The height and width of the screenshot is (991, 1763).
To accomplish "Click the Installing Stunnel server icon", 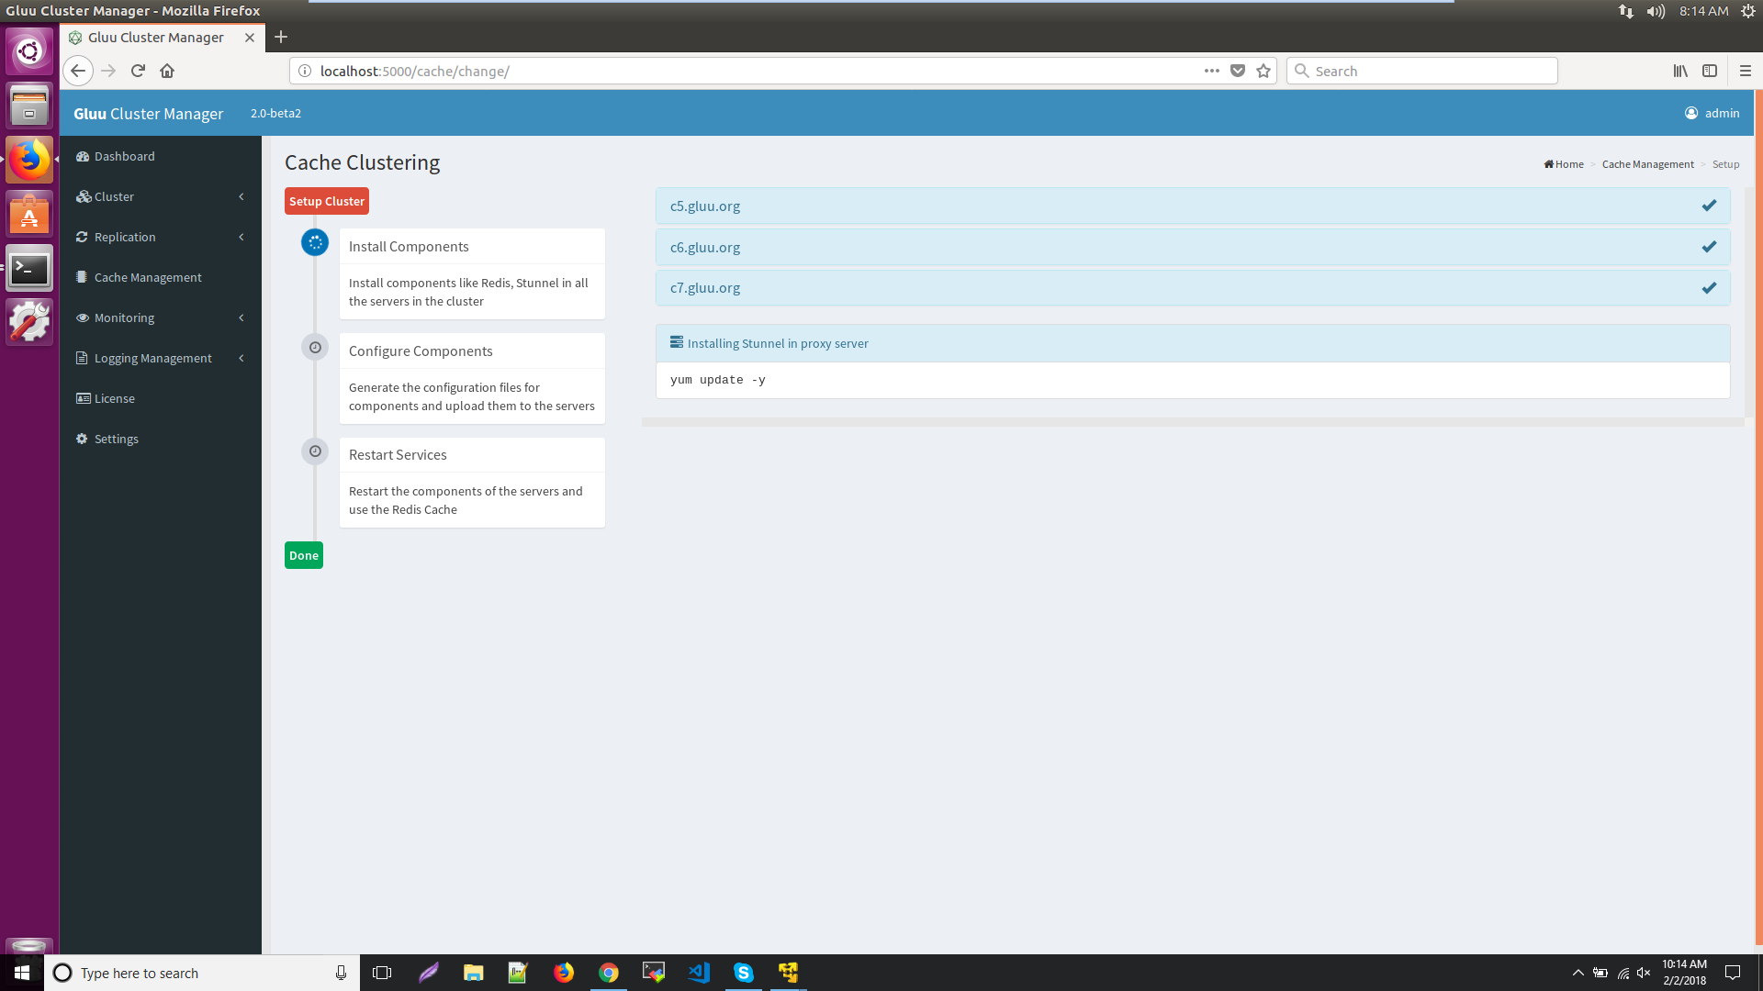I will (x=677, y=342).
